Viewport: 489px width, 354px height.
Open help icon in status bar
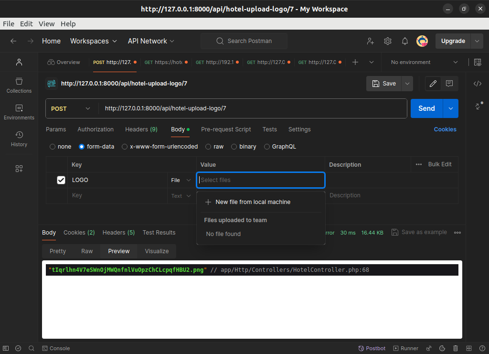point(482,348)
